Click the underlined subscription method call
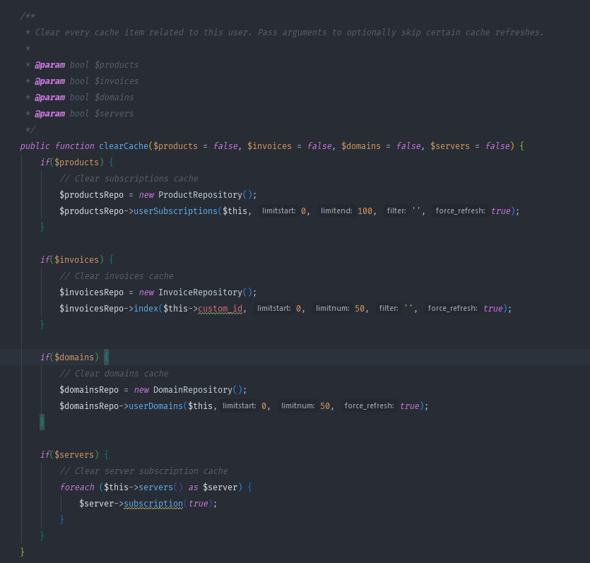 coord(153,504)
